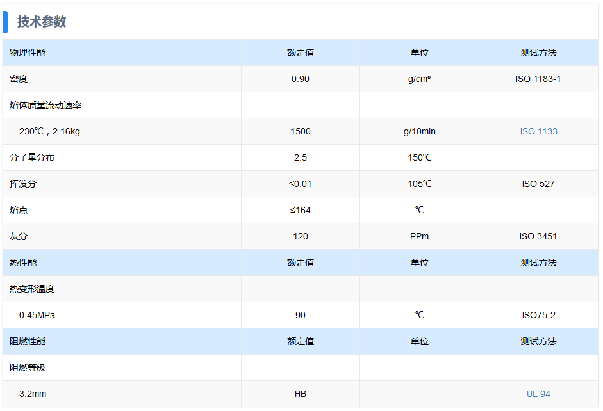
Task: Click the ISO 3451 test method
Action: pyautogui.click(x=538, y=236)
